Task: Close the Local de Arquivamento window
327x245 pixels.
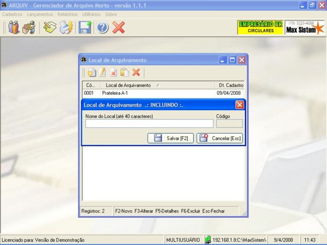Action: coord(242,60)
